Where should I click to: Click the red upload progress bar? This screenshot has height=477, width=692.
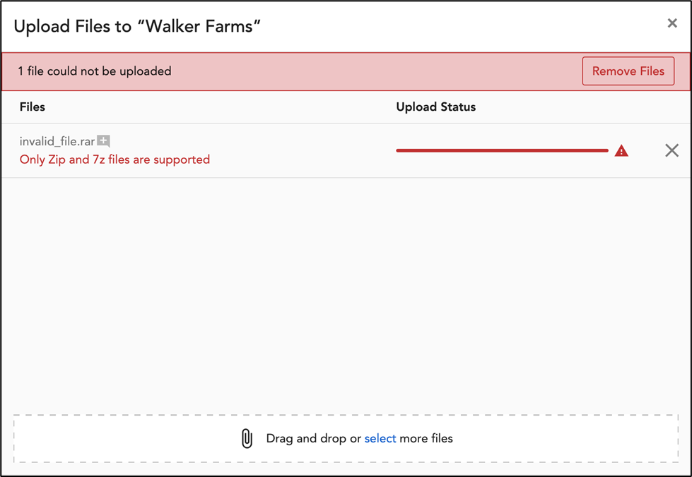(x=502, y=150)
